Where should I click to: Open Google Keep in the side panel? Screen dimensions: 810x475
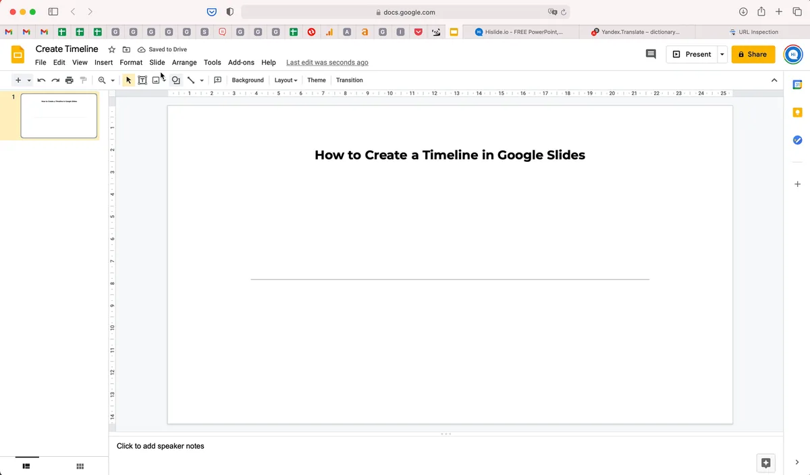pyautogui.click(x=797, y=113)
